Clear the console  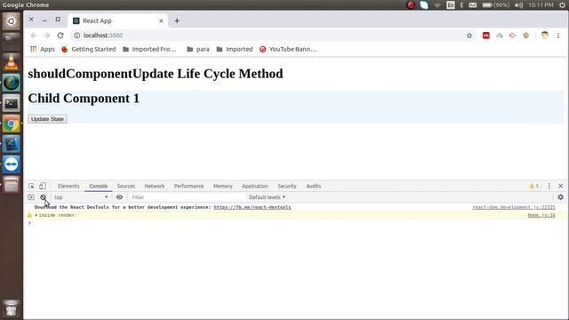click(44, 197)
